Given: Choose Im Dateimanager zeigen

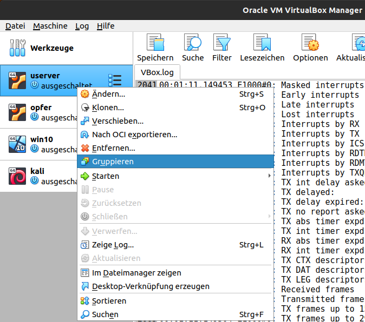Looking at the screenshot, I should [x=175, y=273].
